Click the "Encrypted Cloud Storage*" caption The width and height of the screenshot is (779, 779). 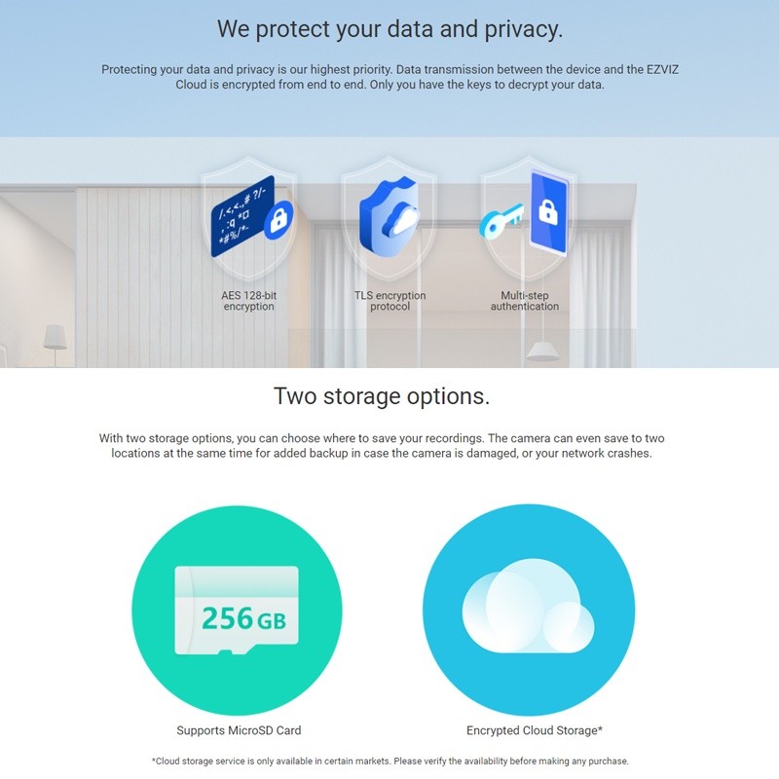535,730
